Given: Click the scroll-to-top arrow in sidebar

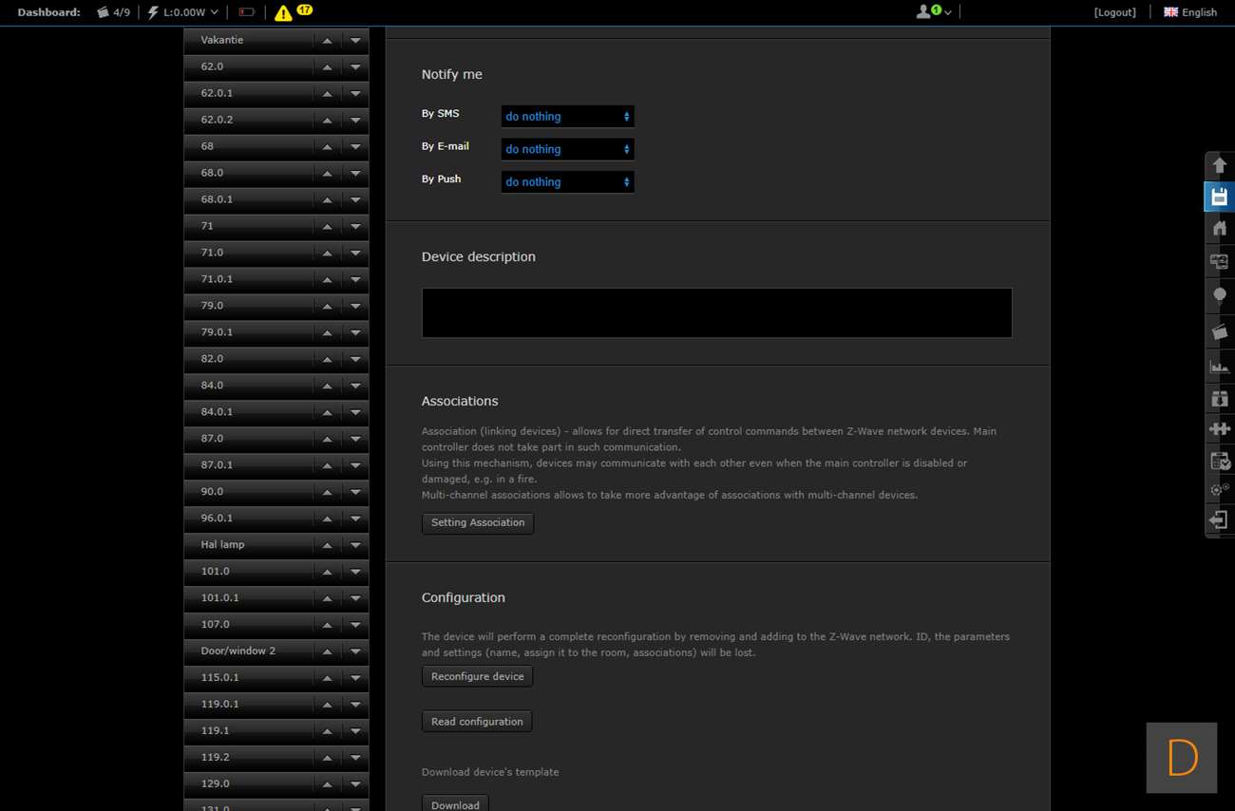Looking at the screenshot, I should click(1220, 165).
